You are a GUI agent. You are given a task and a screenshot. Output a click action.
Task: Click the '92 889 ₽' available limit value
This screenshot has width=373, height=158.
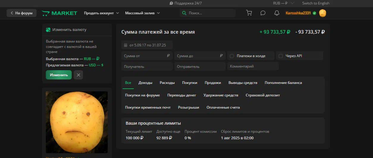click(x=164, y=138)
